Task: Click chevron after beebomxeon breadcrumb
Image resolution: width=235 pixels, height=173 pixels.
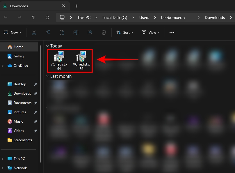Action: tap(199, 17)
